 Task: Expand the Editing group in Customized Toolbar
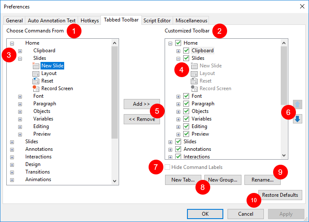click(178, 127)
